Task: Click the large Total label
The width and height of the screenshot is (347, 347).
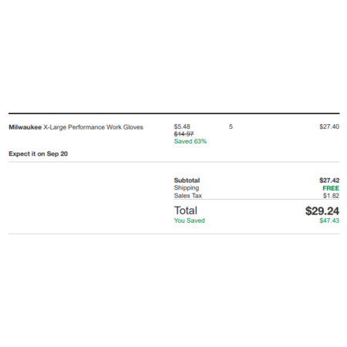Action: tap(186, 211)
